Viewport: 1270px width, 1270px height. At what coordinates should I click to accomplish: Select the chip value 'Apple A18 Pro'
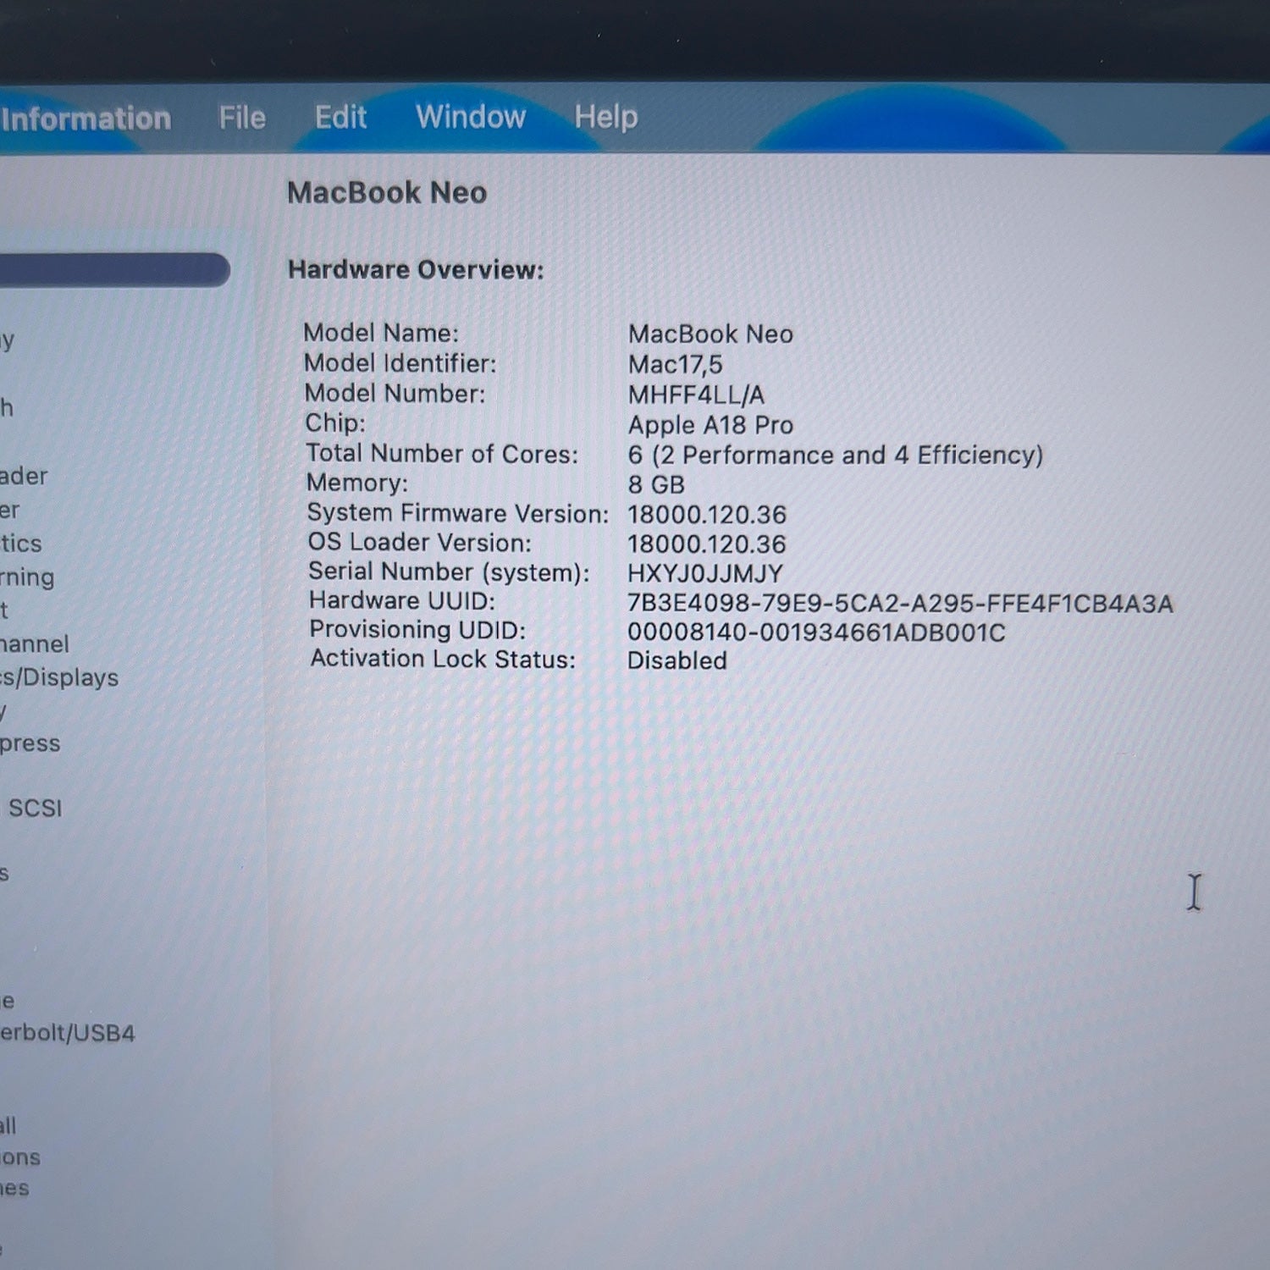(710, 425)
